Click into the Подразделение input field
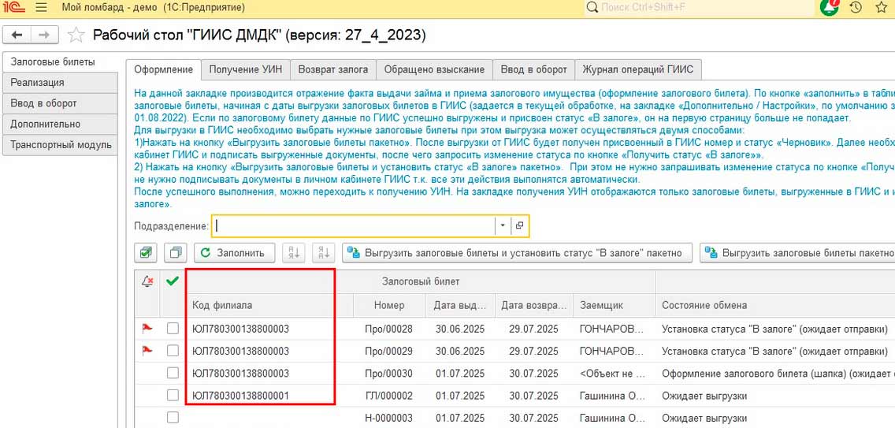 354,225
